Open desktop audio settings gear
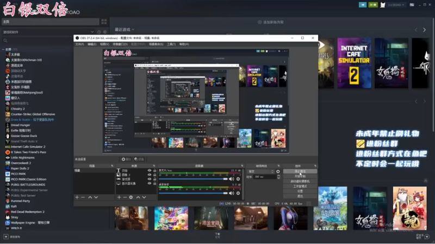Image resolution: width=435 pixels, height=244 pixels. click(238, 193)
